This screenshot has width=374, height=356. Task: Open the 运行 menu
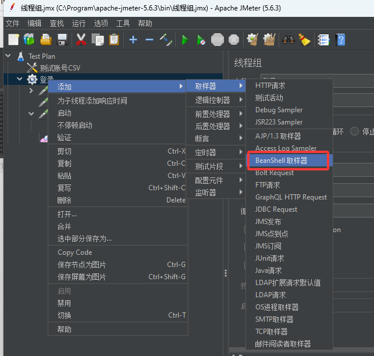click(79, 23)
